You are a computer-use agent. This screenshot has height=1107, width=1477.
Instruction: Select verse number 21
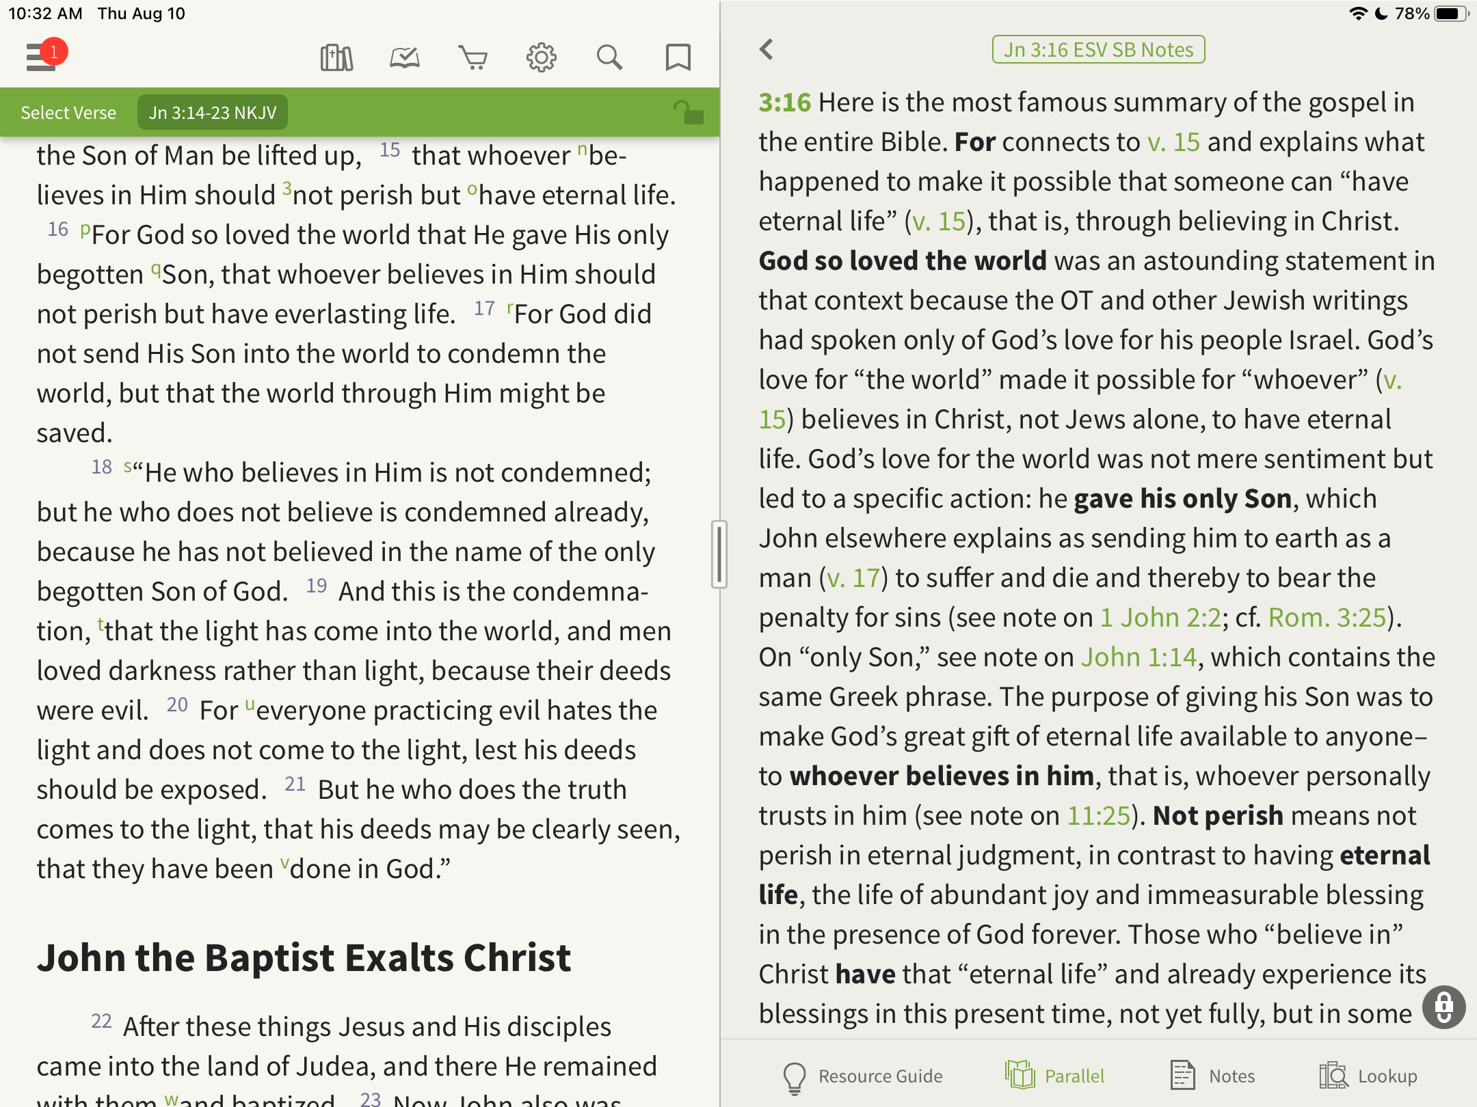[x=295, y=784]
